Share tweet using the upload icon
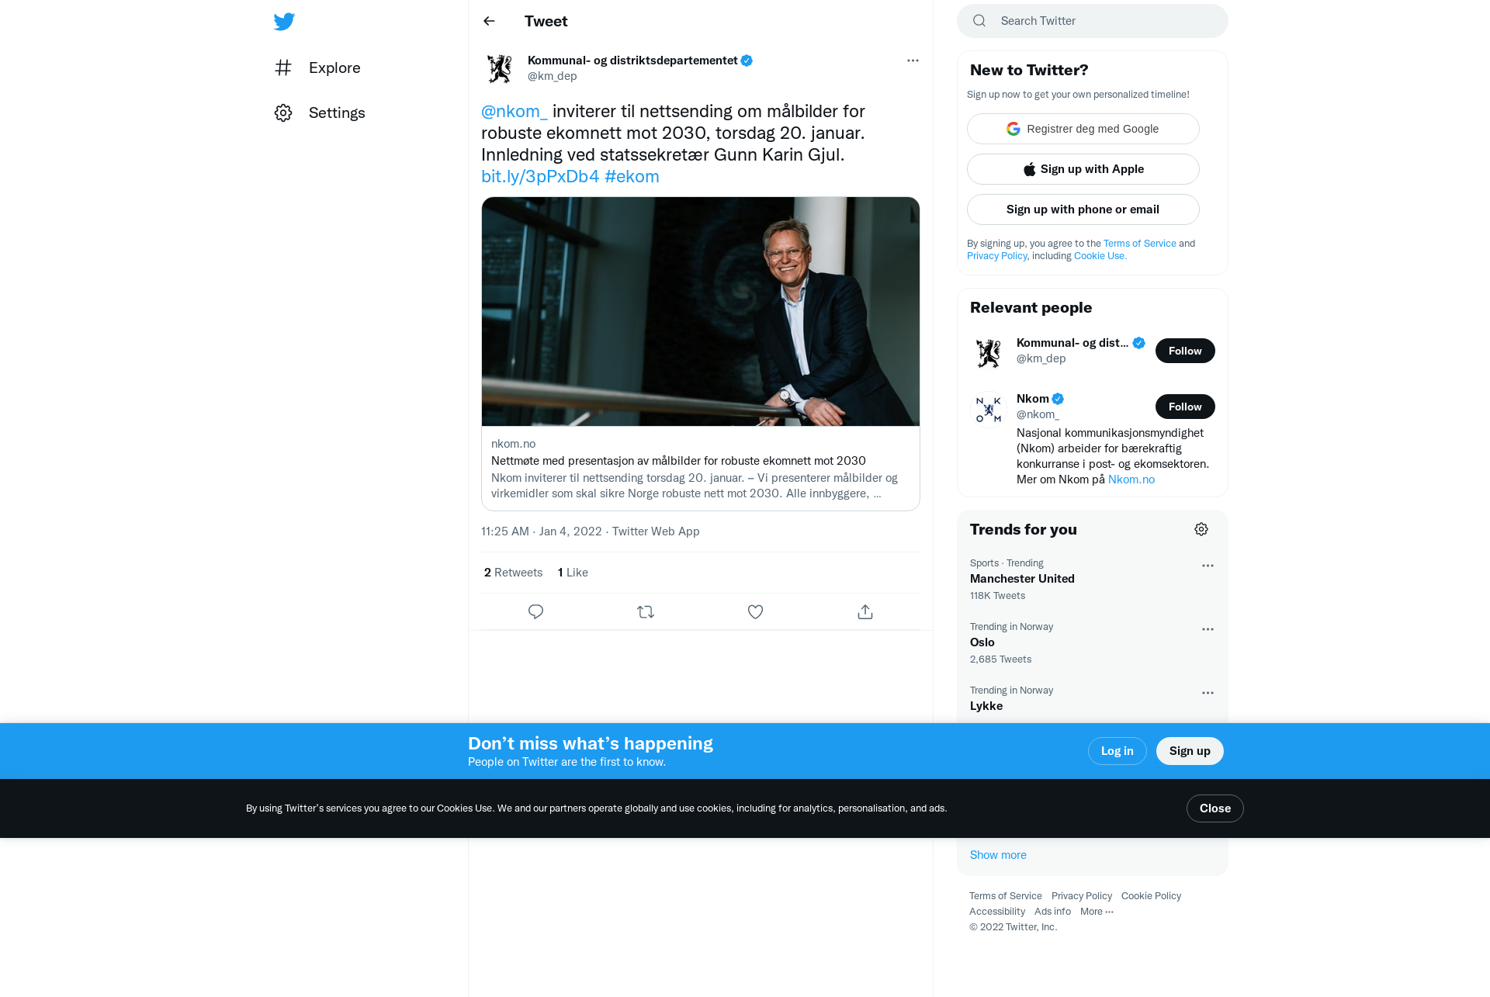1490x997 pixels. (x=865, y=612)
